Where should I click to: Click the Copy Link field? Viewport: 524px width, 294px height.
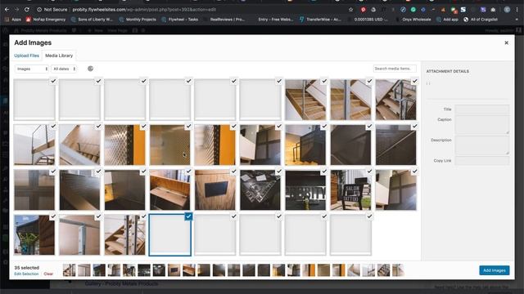[x=482, y=161]
